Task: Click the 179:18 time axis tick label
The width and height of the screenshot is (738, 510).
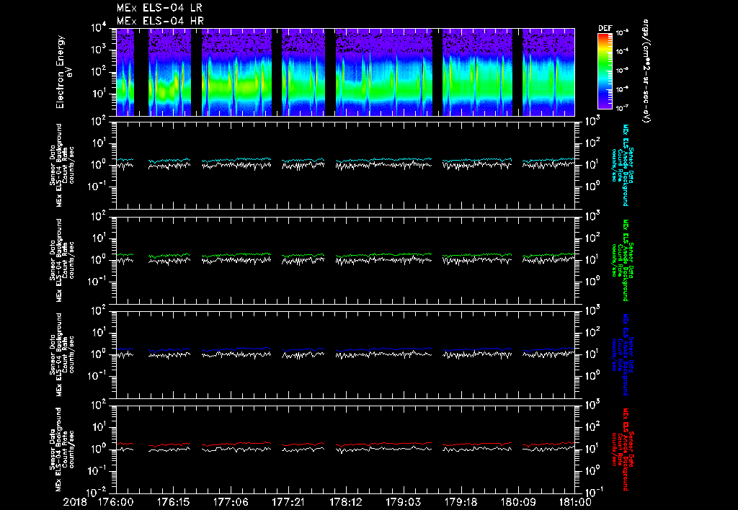Action: (x=460, y=501)
